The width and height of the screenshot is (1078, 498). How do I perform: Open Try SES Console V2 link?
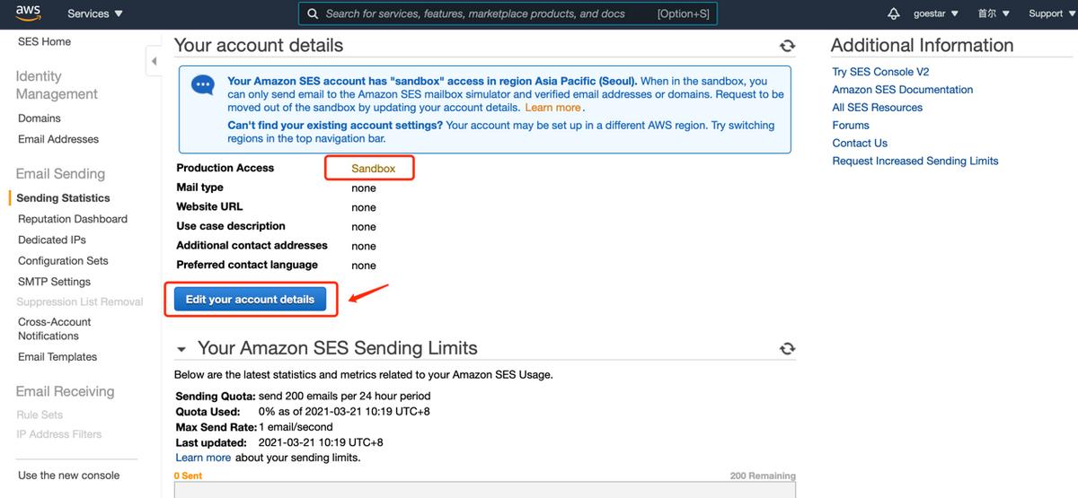(880, 72)
